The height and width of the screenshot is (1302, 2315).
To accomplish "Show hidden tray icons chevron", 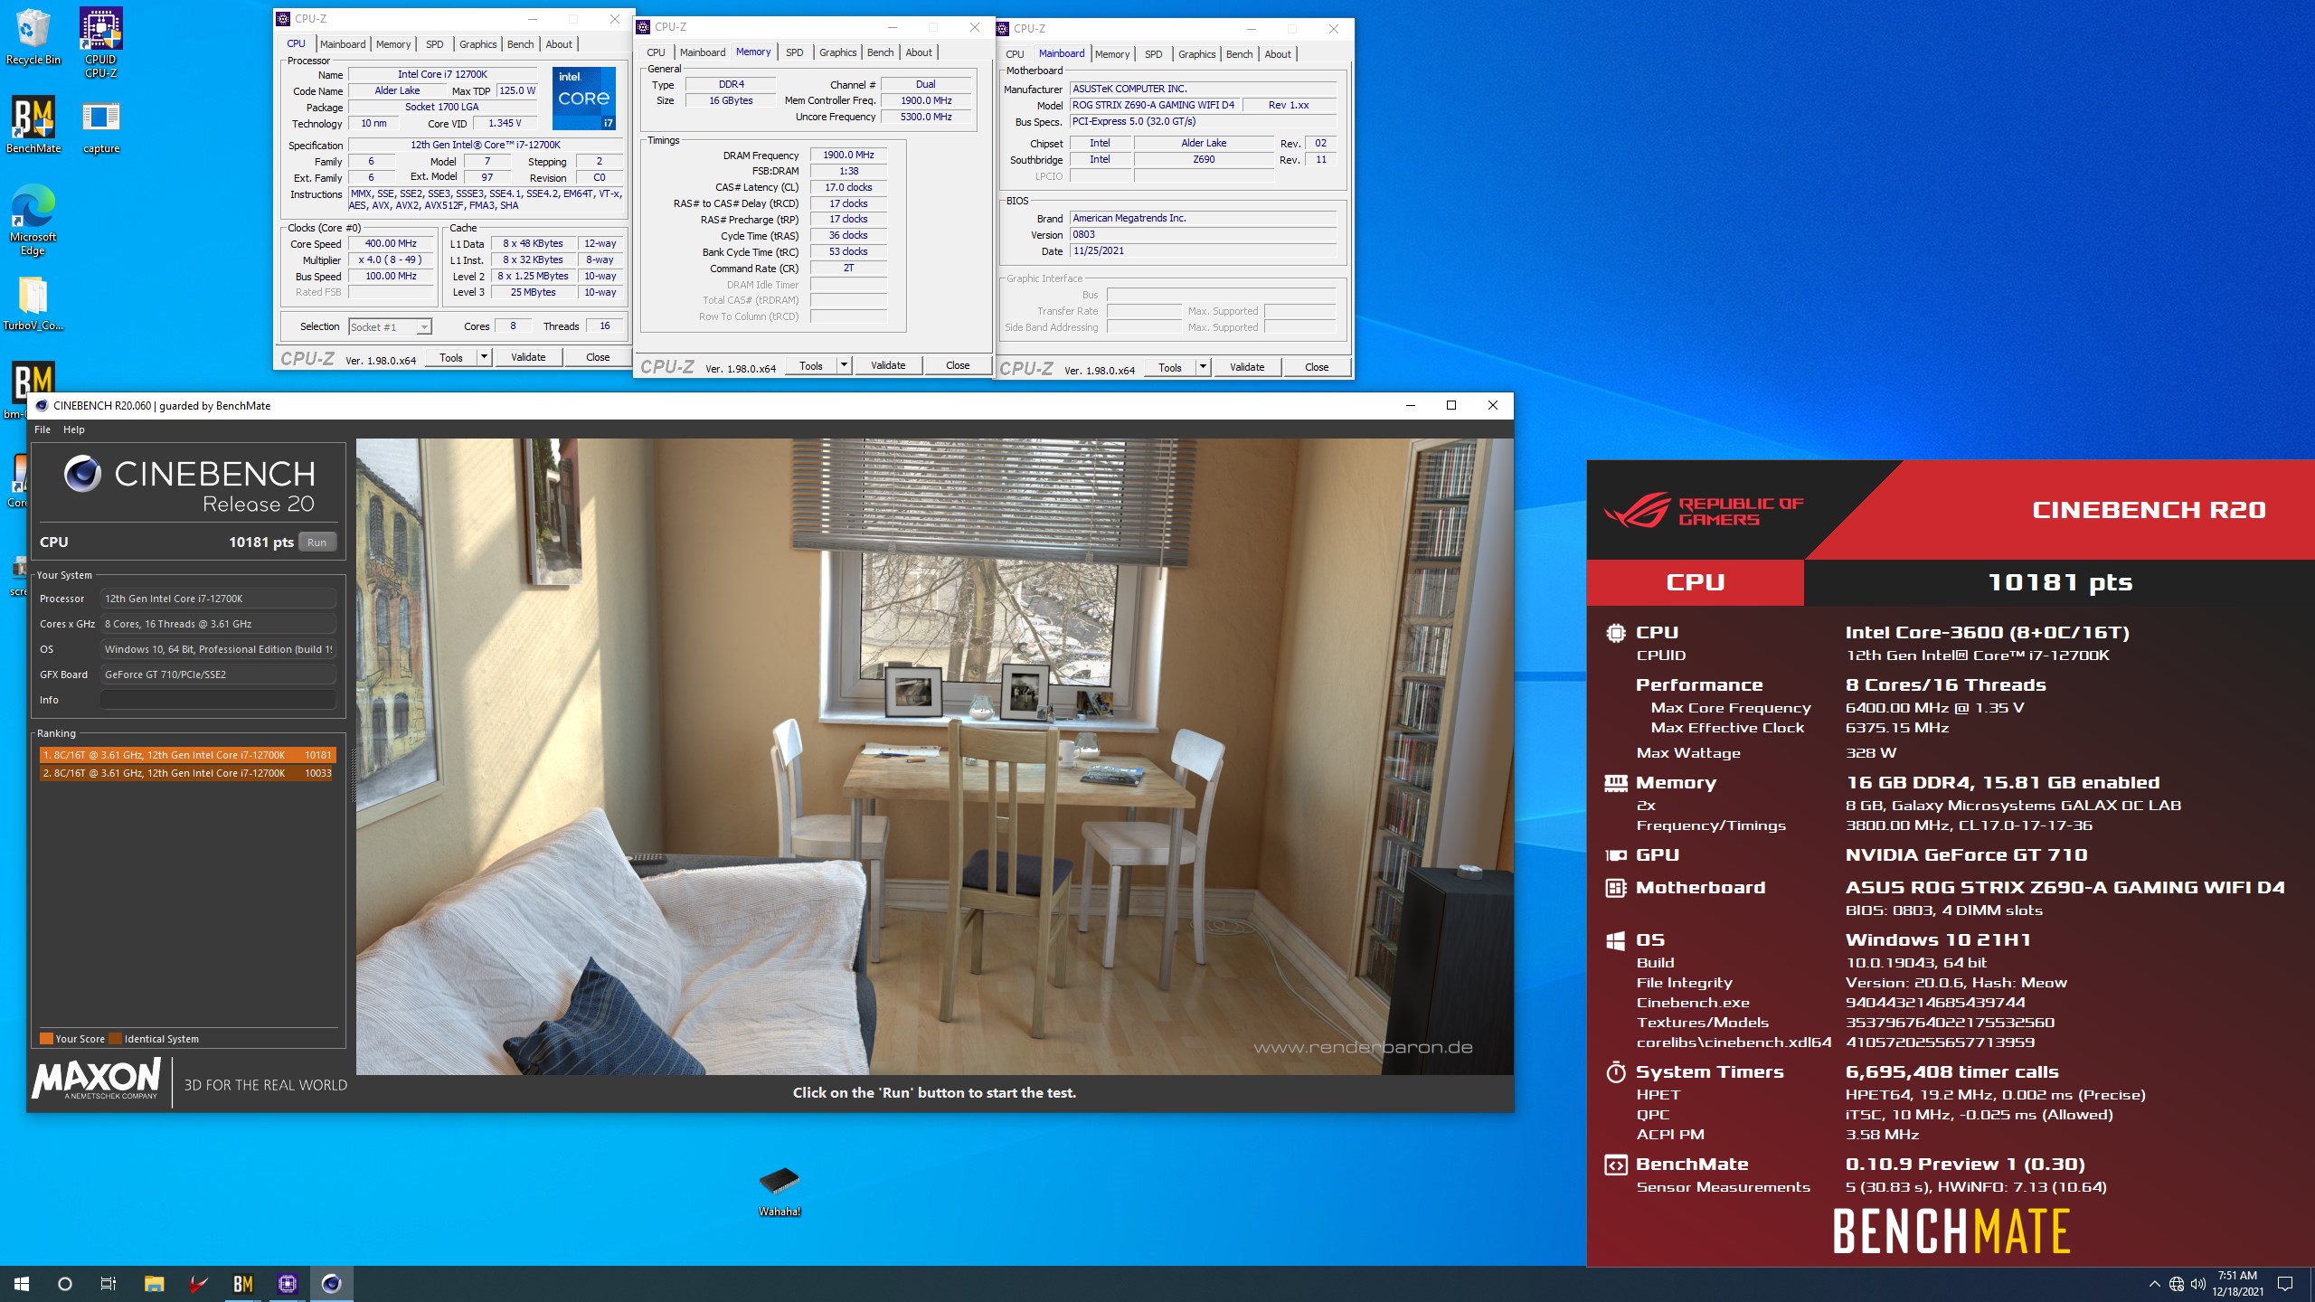I will coord(2155,1284).
